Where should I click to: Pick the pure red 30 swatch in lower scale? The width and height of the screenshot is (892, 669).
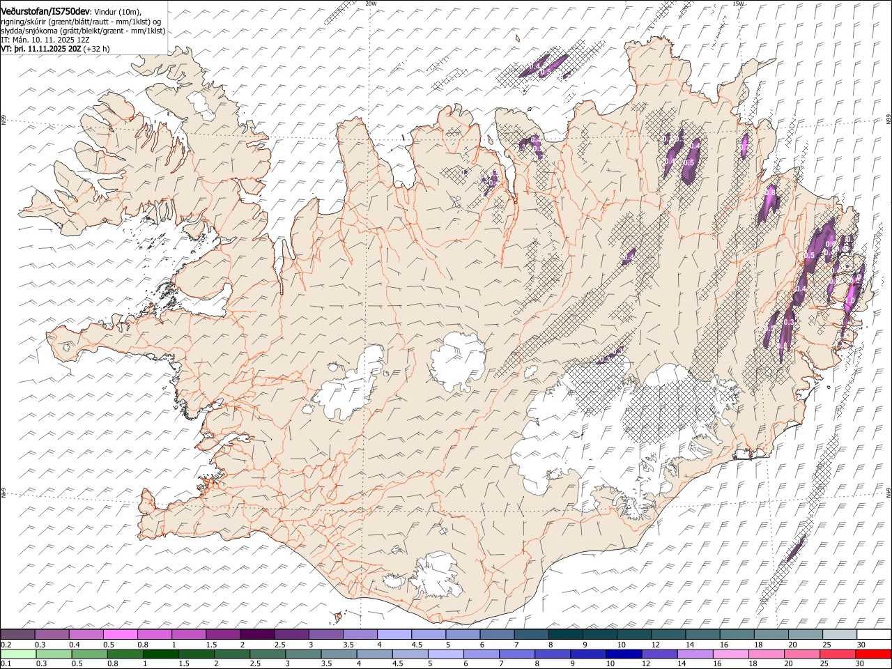pyautogui.click(x=872, y=654)
